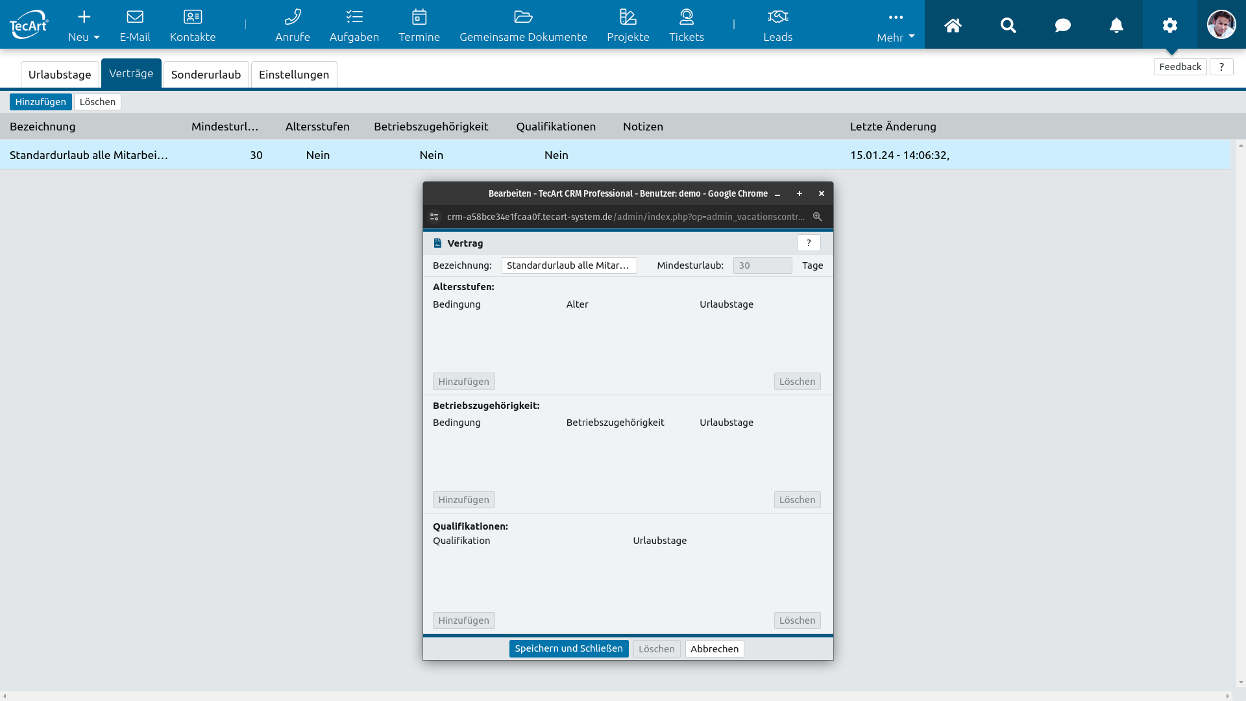
Task: Click the user profile avatar
Action: pos(1221,25)
